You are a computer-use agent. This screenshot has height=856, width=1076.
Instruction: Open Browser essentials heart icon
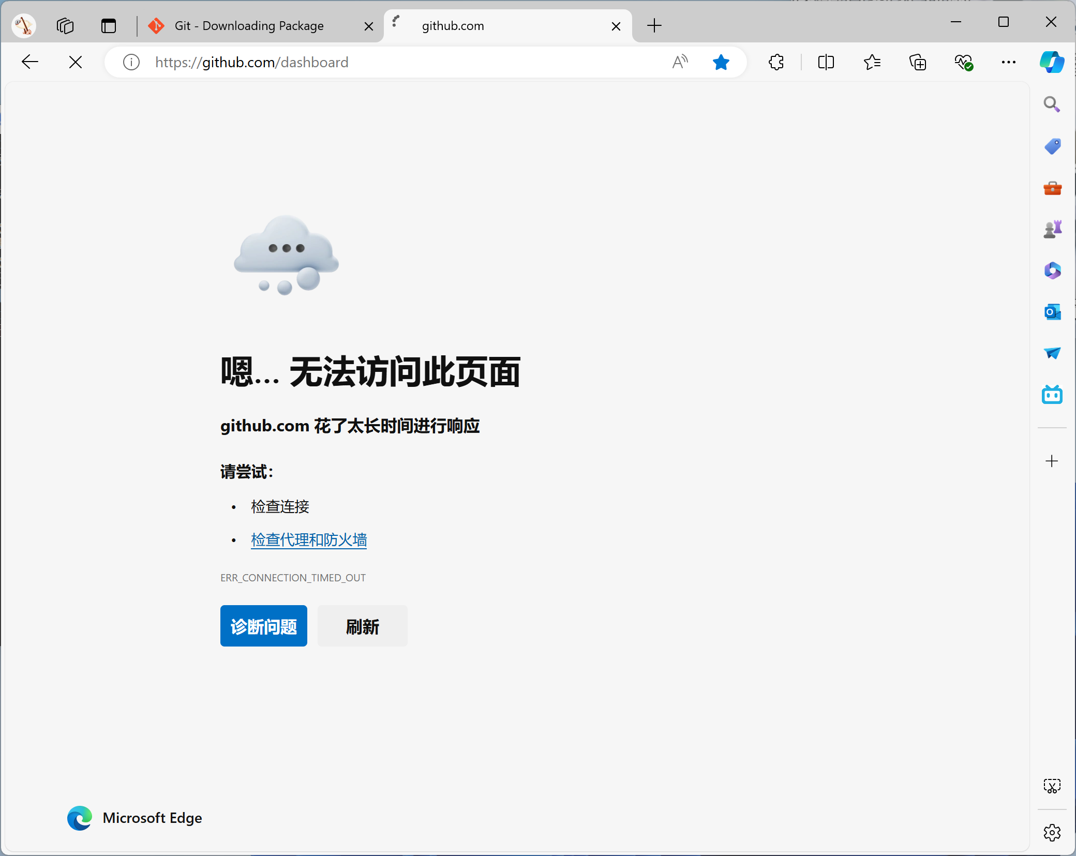point(964,62)
